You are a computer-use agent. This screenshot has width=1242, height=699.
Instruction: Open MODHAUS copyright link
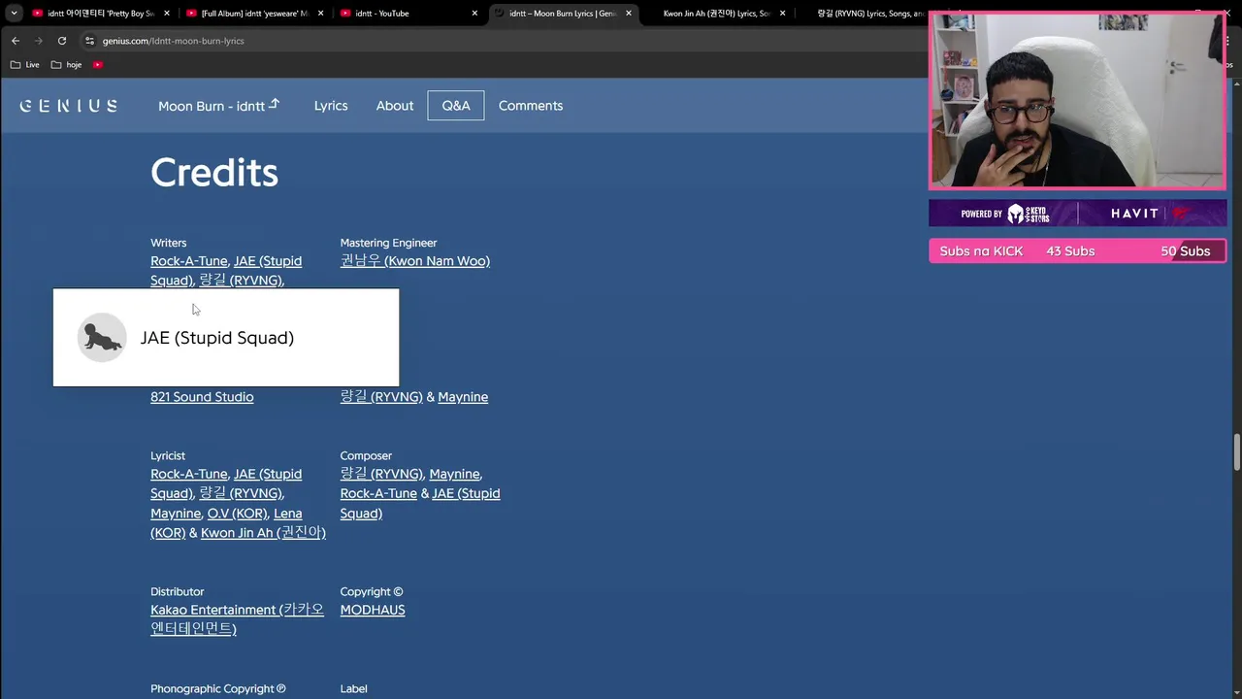coord(373,610)
